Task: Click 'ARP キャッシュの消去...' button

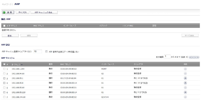Action: [44, 12]
